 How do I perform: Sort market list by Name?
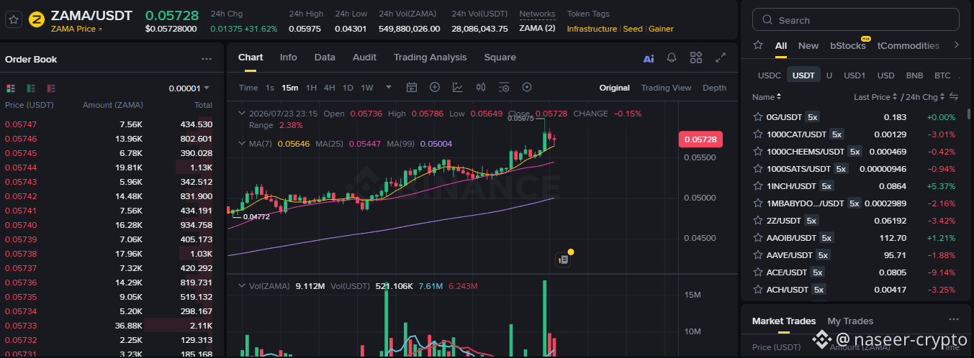point(767,97)
